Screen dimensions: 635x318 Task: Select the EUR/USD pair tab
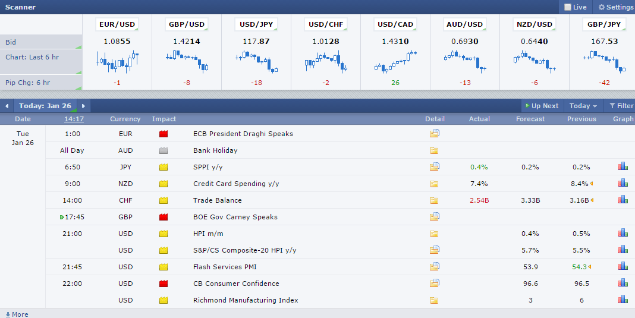coord(117,24)
